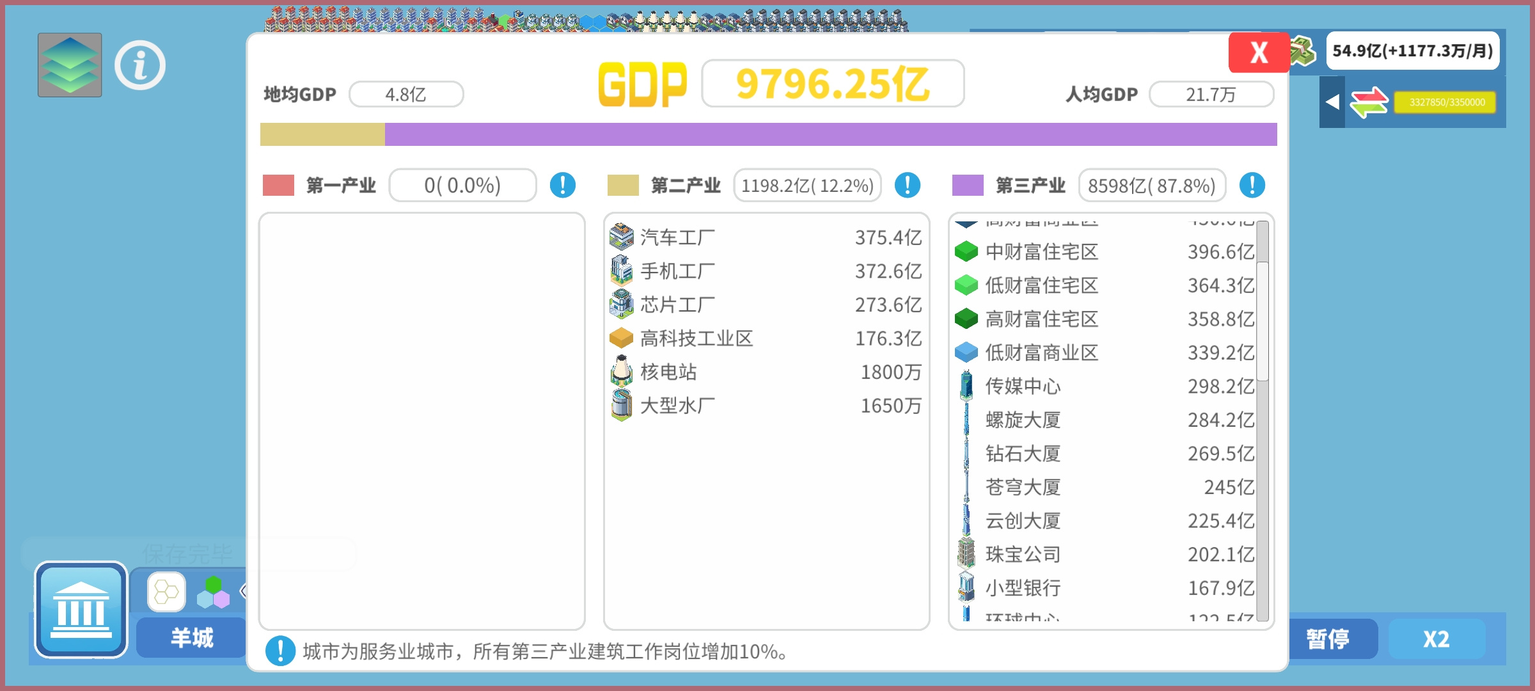
Task: Click the 钻石大厦 row
Action: pos(1105,453)
